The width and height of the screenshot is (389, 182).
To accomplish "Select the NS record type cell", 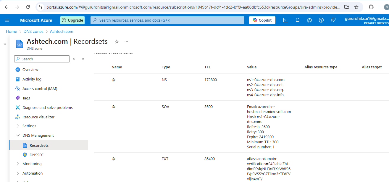I will pos(164,80).
